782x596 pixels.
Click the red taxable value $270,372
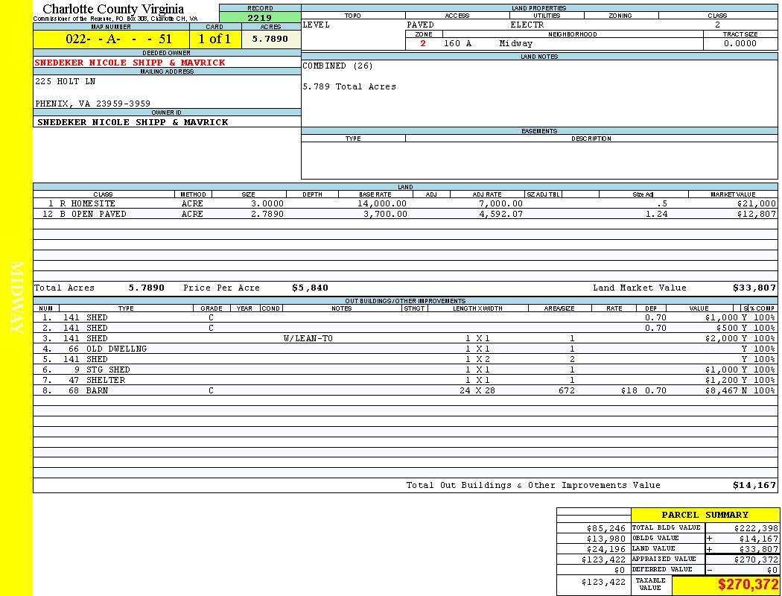coord(748,585)
